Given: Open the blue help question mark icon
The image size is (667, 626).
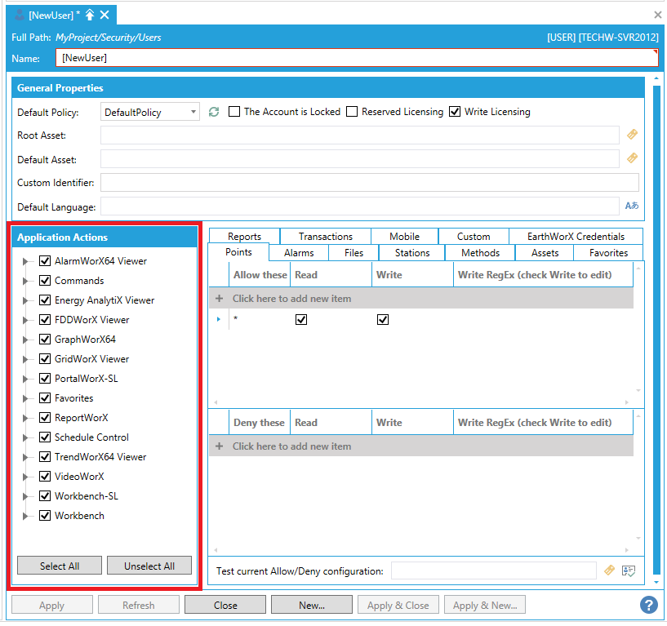Looking at the screenshot, I should pos(649,605).
